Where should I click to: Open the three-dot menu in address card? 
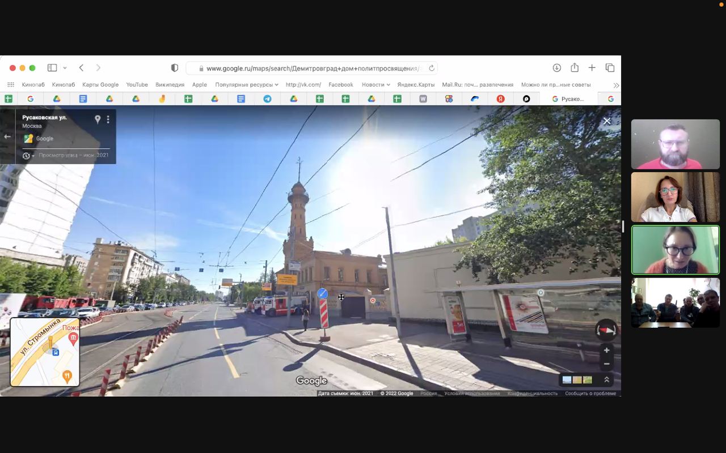[108, 119]
